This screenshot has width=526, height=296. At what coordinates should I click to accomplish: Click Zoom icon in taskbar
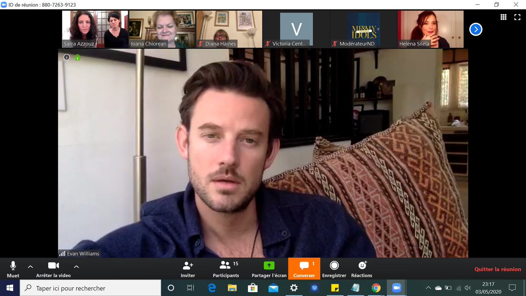point(397,288)
